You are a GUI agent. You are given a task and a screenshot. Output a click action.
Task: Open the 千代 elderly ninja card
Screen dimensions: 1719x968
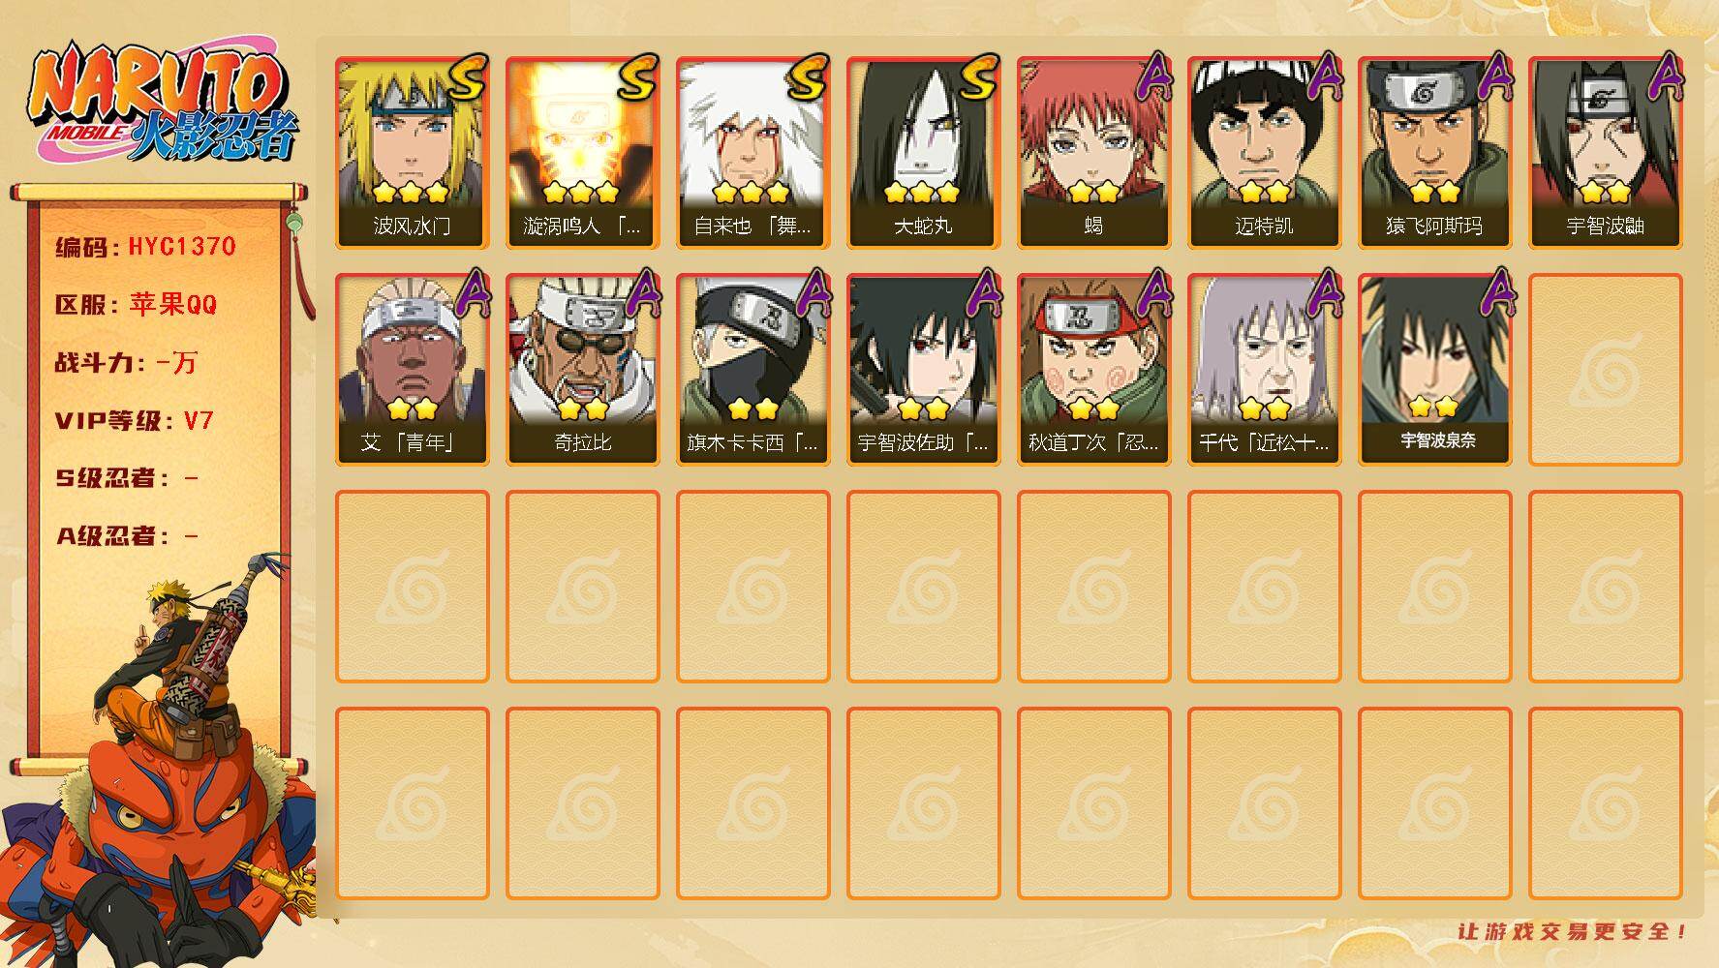click(1264, 370)
